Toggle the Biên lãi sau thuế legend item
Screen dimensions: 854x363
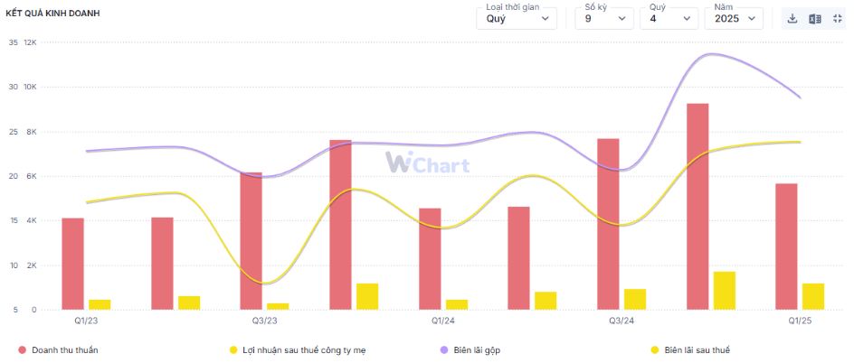(x=697, y=349)
